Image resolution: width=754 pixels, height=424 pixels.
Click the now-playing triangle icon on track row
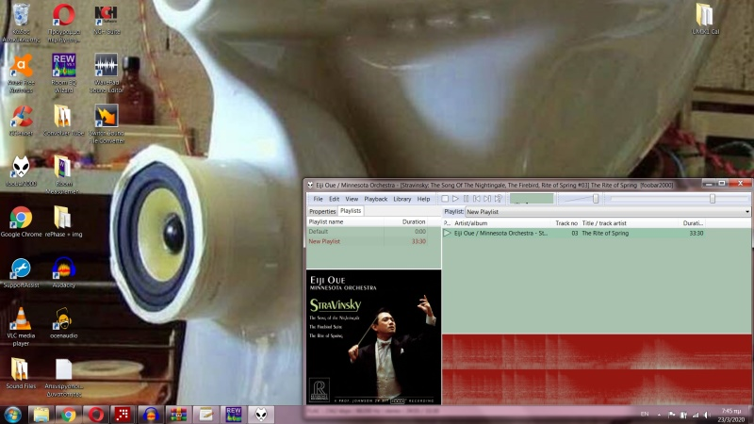tap(447, 233)
